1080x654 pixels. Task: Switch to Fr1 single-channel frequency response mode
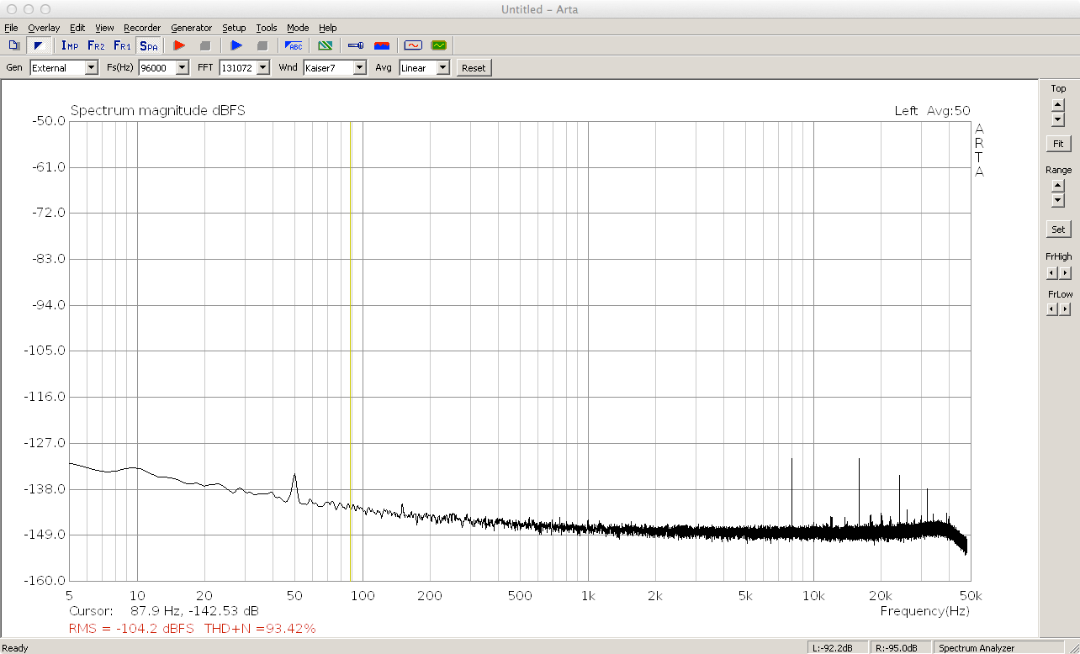pyautogui.click(x=122, y=45)
